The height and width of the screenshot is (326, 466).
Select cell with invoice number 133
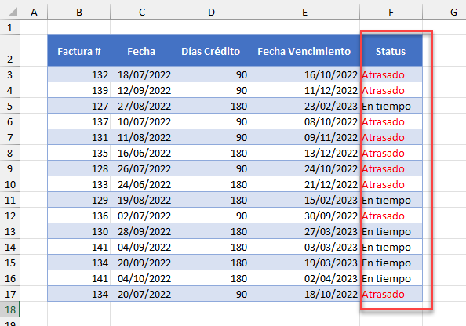point(78,184)
